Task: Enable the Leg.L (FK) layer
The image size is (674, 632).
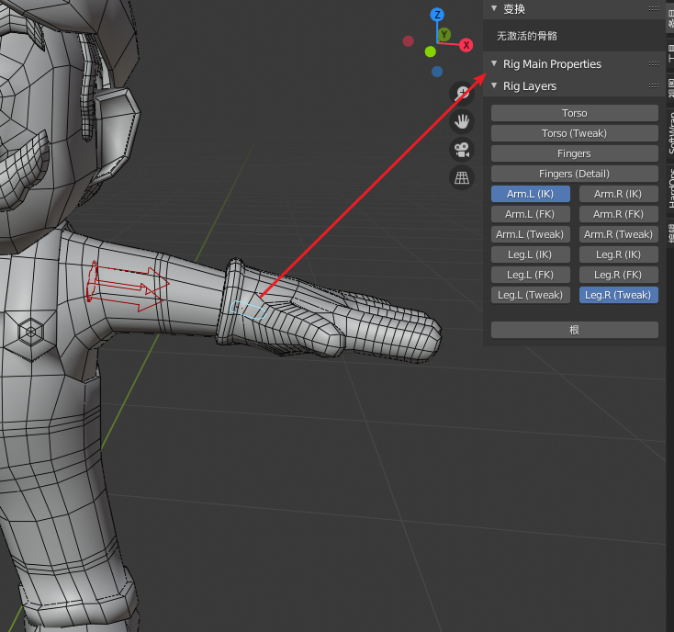Action: 531,275
